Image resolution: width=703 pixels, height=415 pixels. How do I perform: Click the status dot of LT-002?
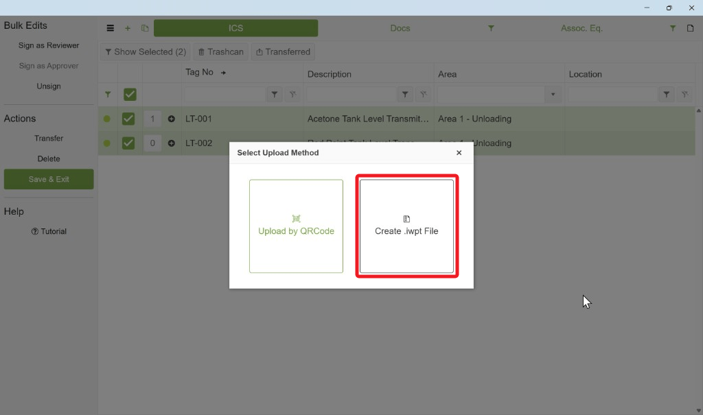coord(106,143)
